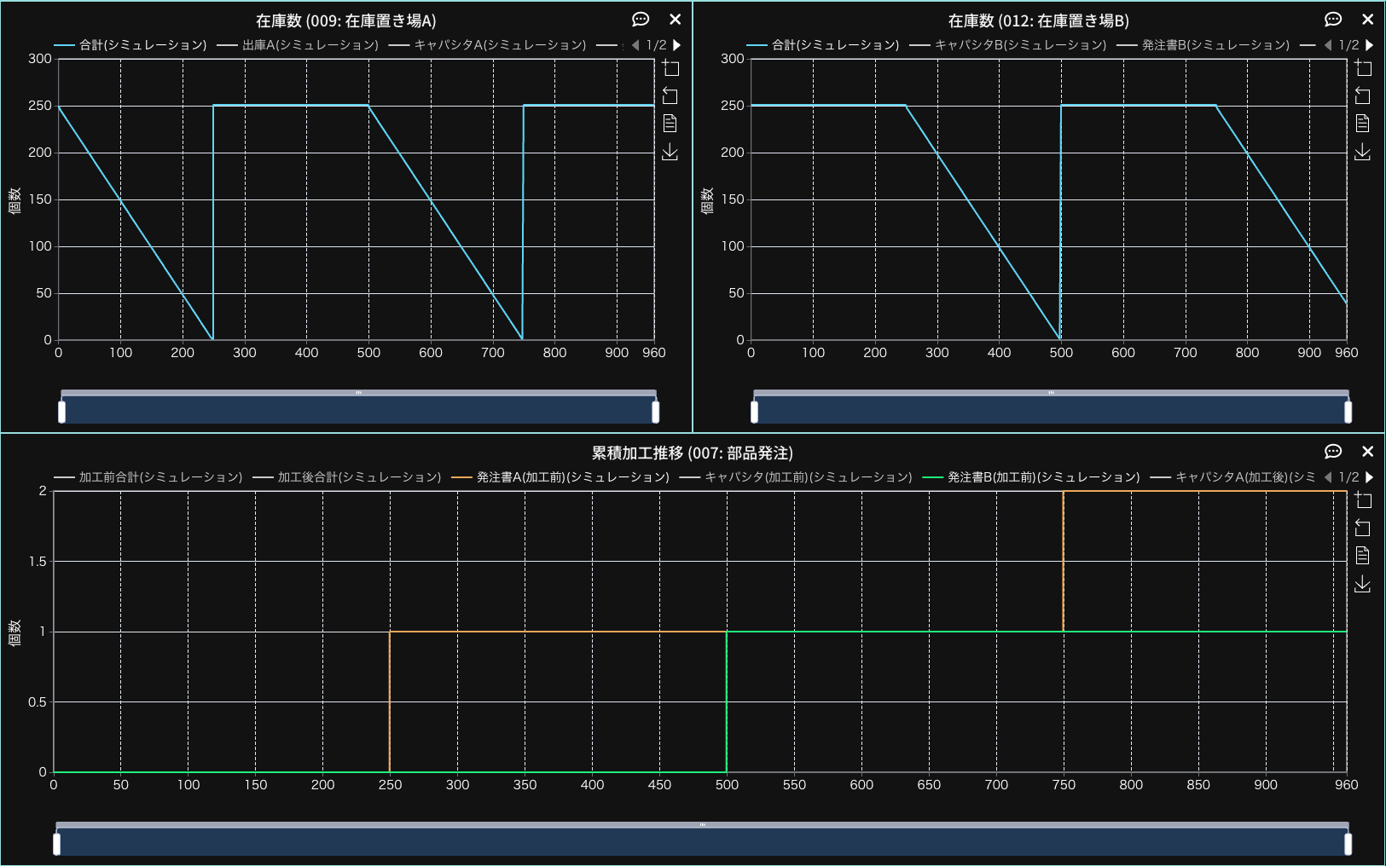Open comments on the 部品発注 chart
Image resolution: width=1386 pixels, height=866 pixels.
point(1333,452)
